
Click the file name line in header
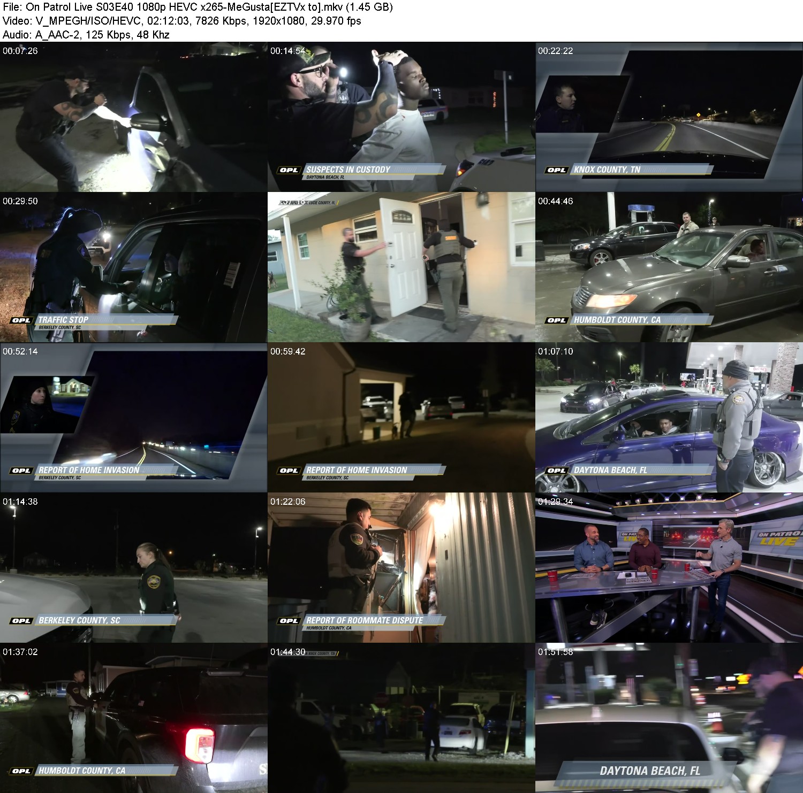tap(198, 7)
